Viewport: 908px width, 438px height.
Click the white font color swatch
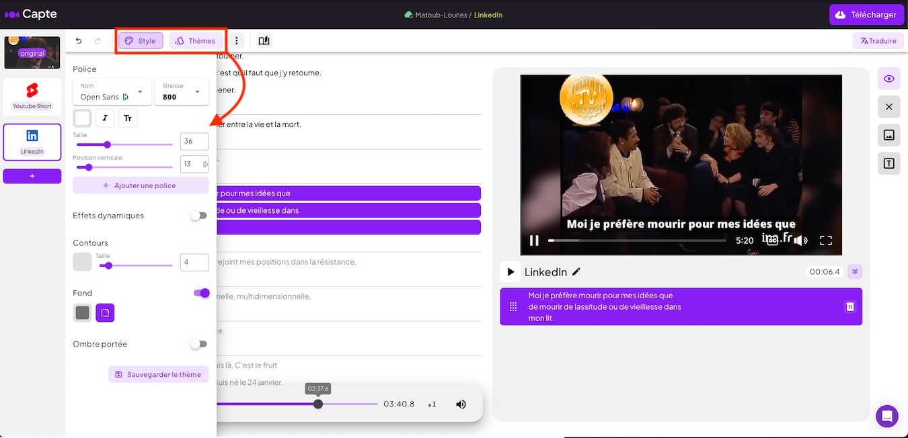(x=82, y=118)
